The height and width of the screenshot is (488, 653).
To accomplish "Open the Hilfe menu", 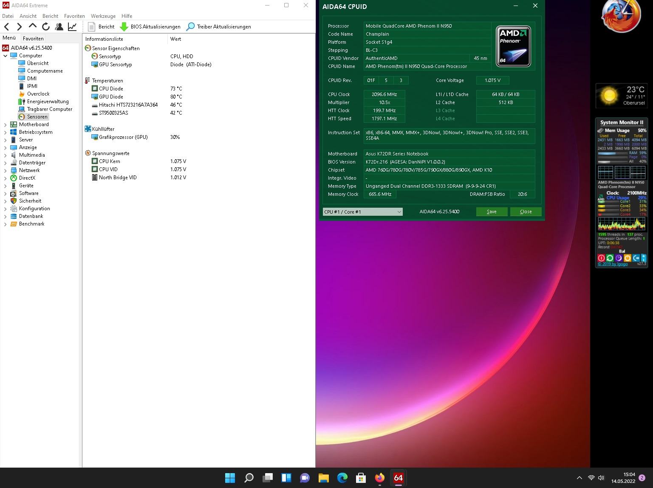I will tap(127, 16).
